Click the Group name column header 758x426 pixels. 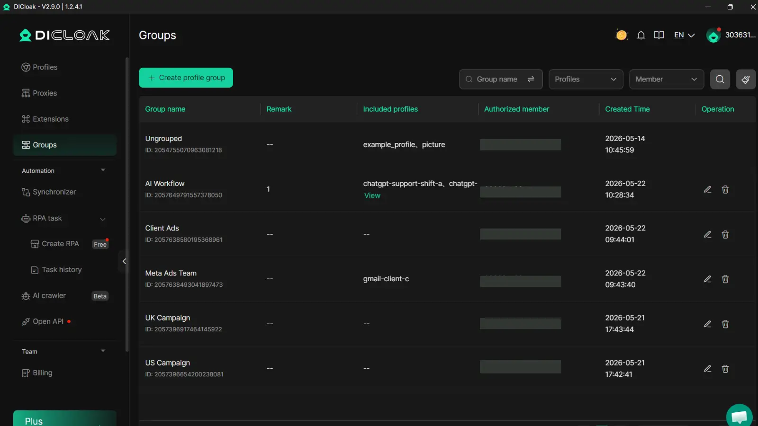coord(165,109)
